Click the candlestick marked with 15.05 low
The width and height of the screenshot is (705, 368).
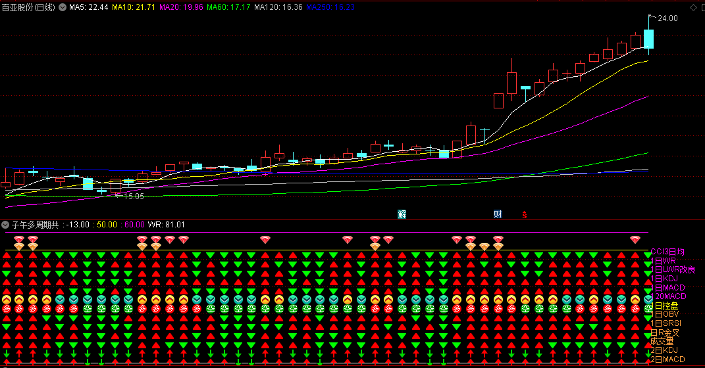116,185
